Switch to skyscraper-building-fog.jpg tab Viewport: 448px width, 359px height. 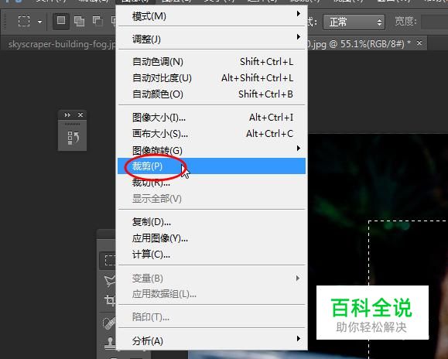click(x=59, y=44)
